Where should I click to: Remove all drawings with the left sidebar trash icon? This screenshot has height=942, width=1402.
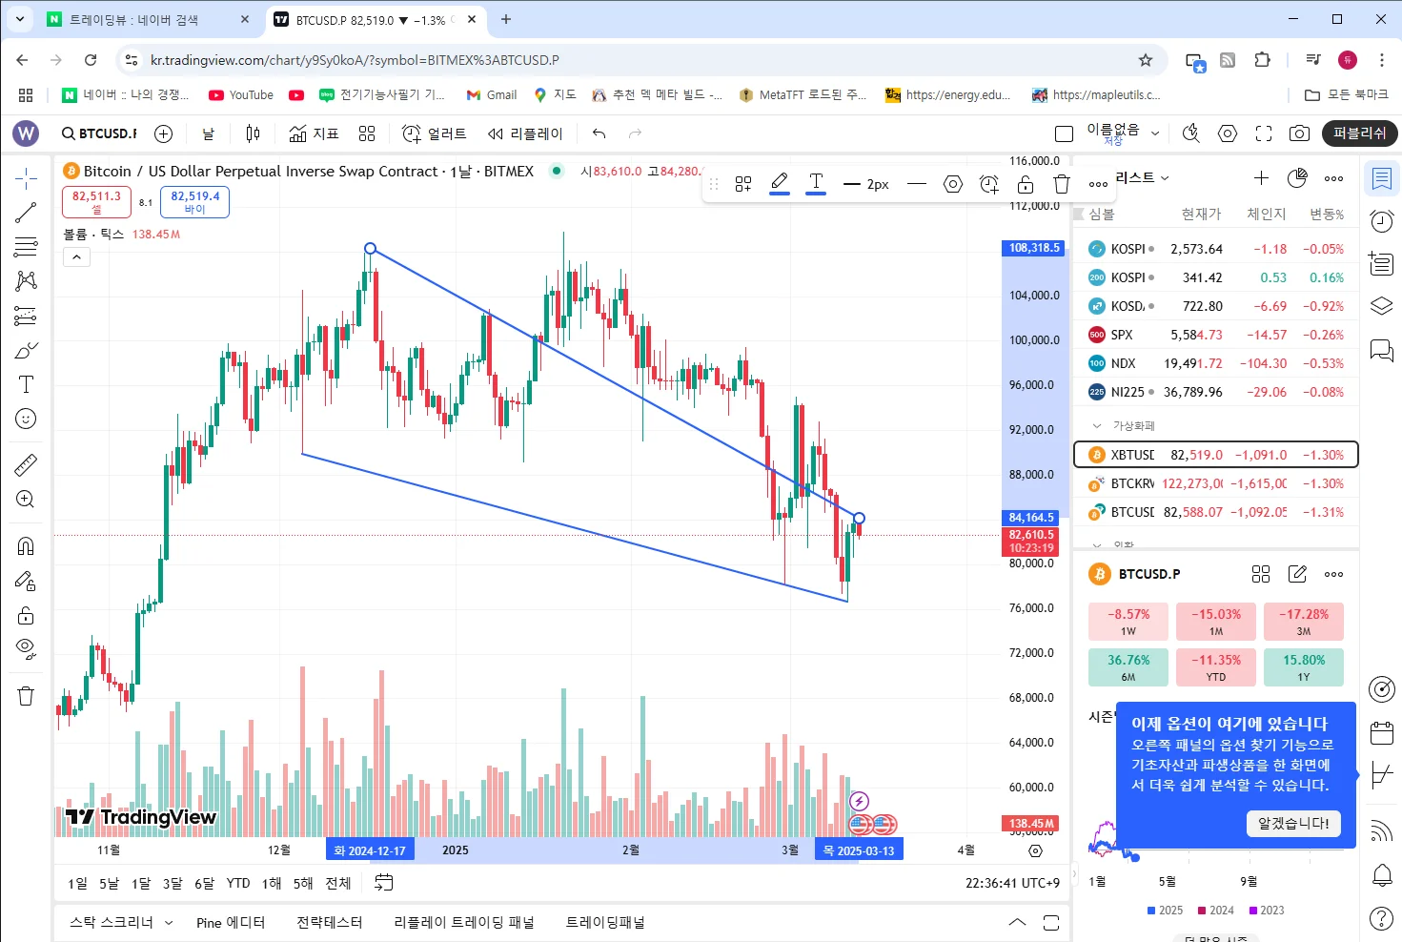26,696
